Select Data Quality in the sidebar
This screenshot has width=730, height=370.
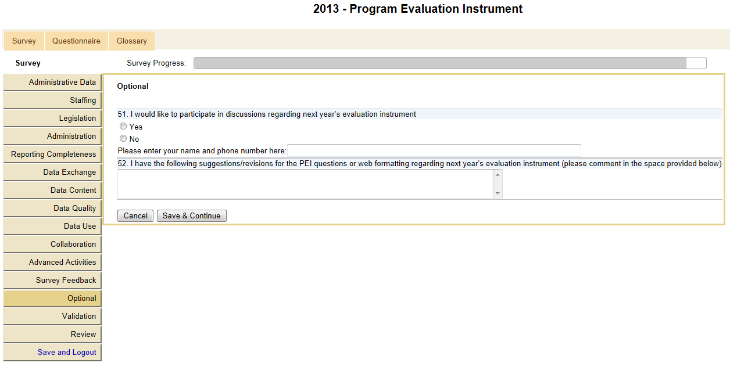click(x=52, y=209)
